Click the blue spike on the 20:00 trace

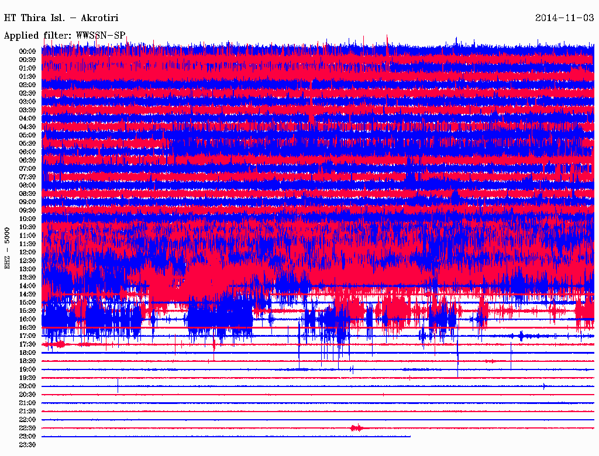118,385
